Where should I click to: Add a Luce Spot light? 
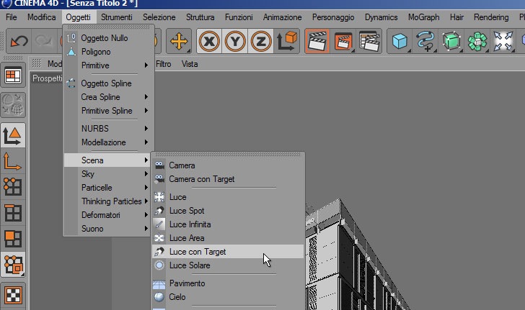coord(228,211)
